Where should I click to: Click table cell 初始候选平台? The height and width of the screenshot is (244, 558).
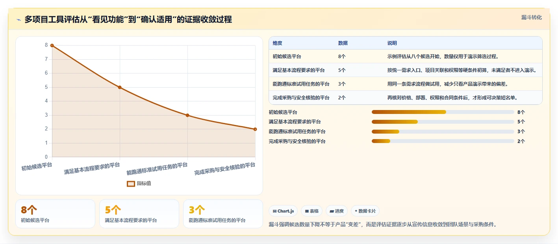pos(287,57)
